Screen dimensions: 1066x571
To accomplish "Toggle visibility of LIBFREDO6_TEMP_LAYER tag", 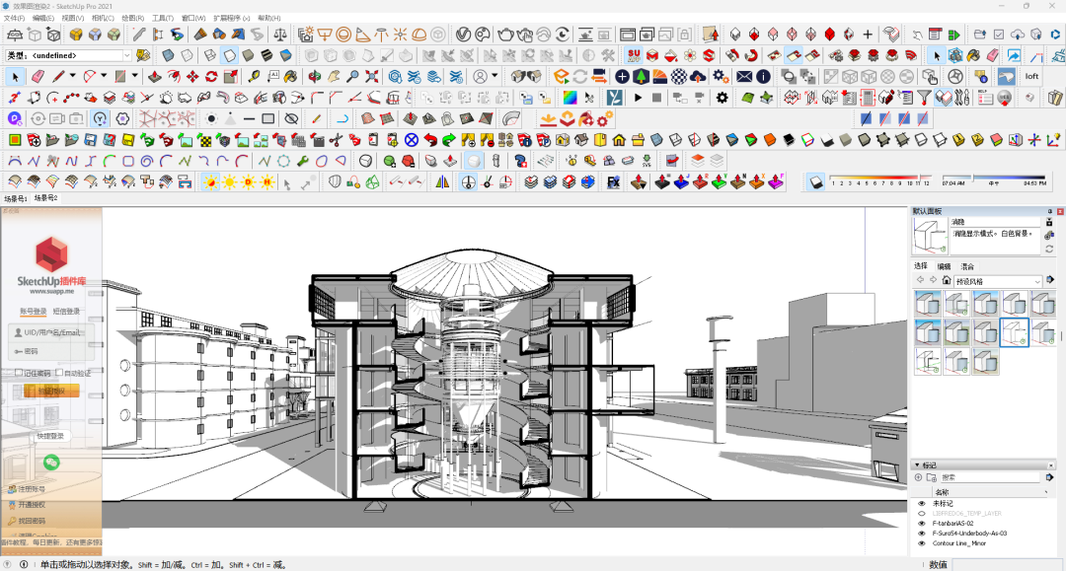I will click(922, 514).
